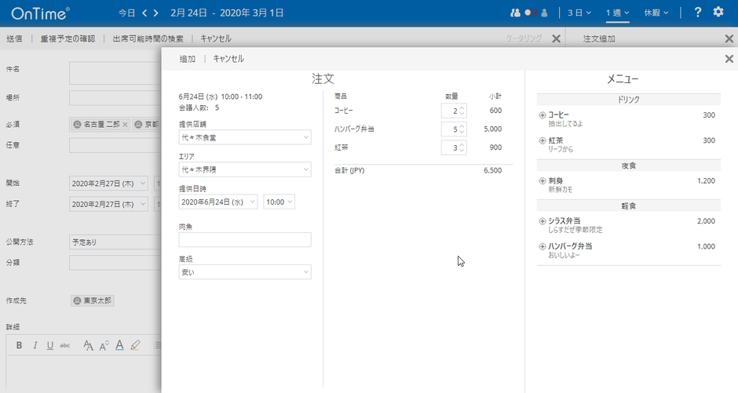Adjust the ハンバーグ弁当 quantity spinner
This screenshot has height=393, width=738.
click(462, 129)
